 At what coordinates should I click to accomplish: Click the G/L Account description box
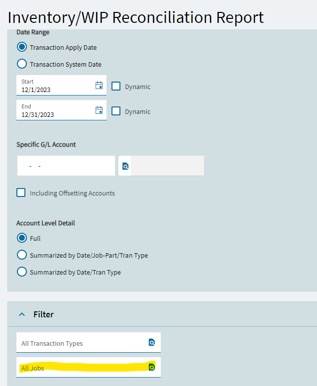click(168, 166)
